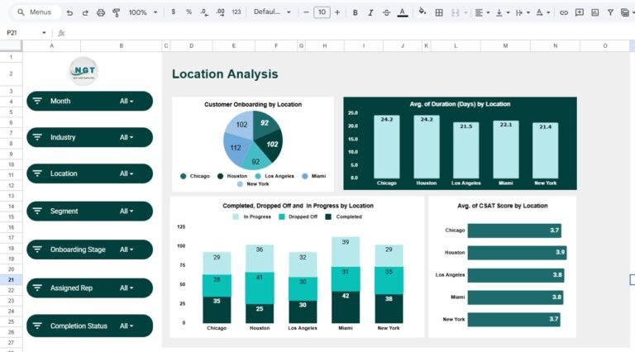Click the Menus search box
The image size is (635, 352).
(x=36, y=12)
